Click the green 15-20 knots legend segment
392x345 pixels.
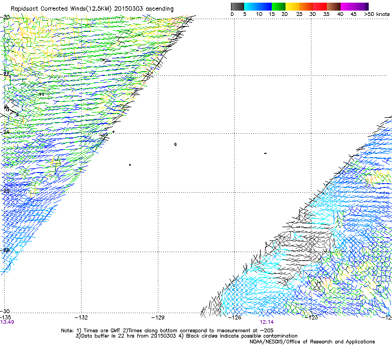(279, 6)
